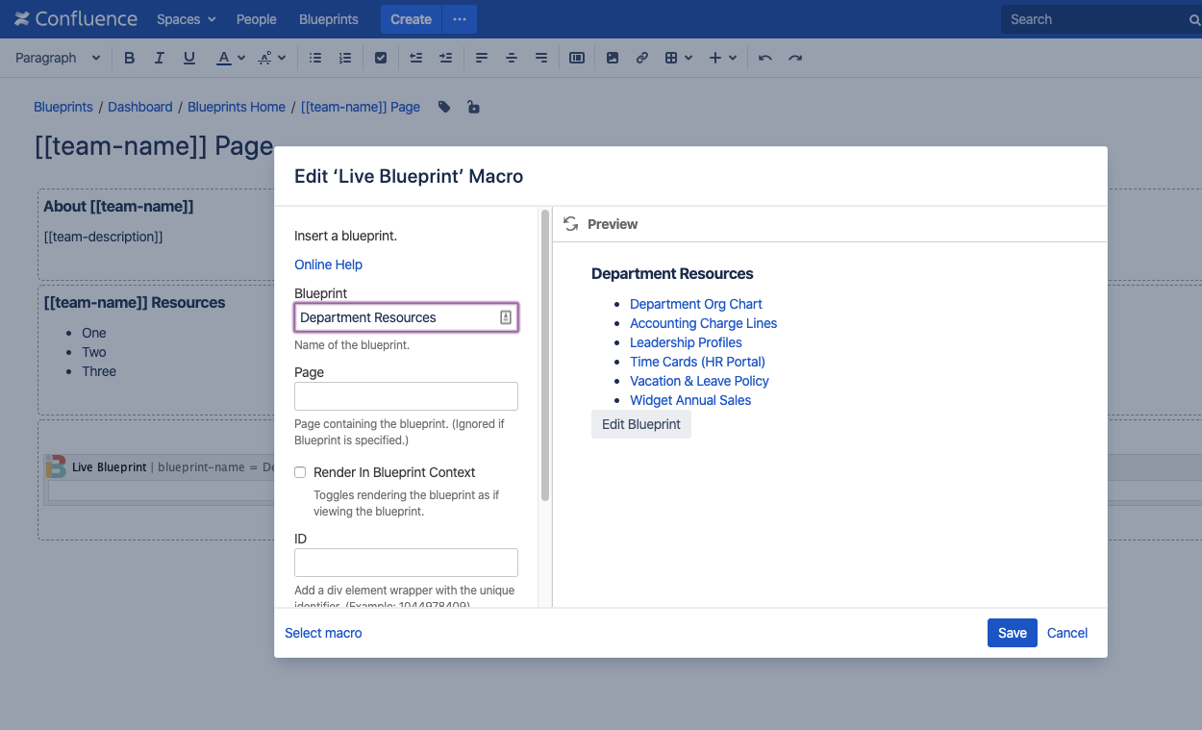Align text center
Screen dimensions: 1202x730
pos(512,58)
